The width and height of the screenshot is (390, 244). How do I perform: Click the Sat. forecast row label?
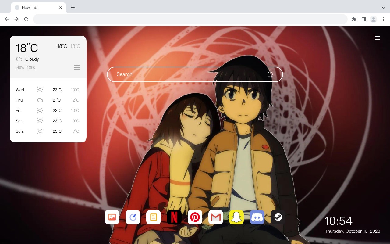click(19, 121)
